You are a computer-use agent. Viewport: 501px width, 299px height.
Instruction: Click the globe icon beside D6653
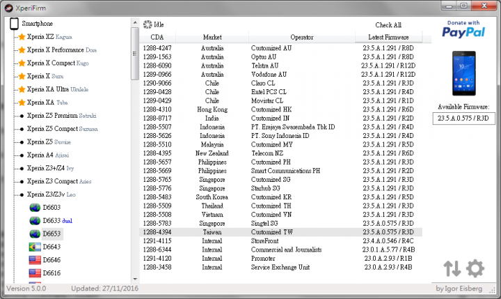[35, 233]
